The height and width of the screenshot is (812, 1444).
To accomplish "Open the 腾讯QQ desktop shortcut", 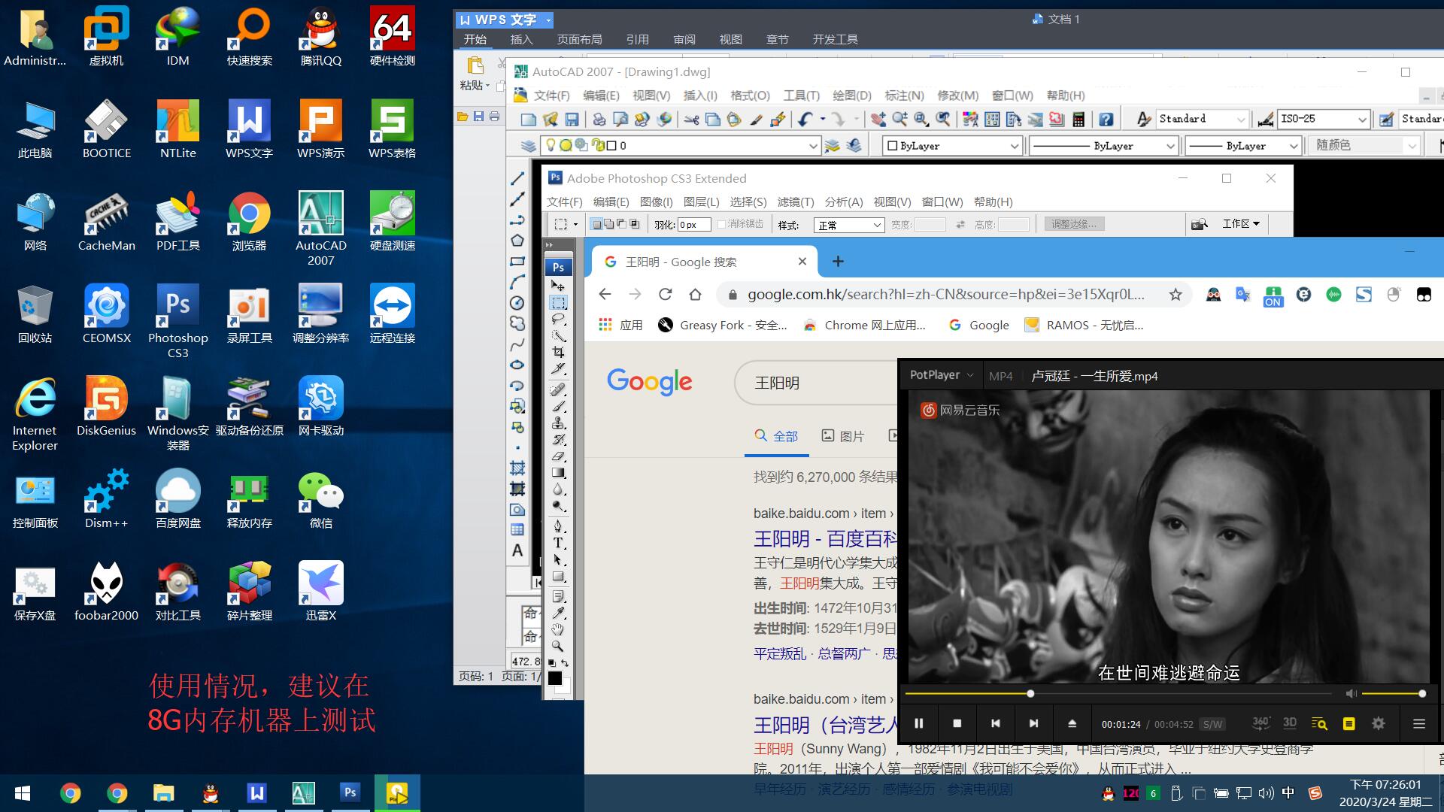I will click(x=321, y=37).
